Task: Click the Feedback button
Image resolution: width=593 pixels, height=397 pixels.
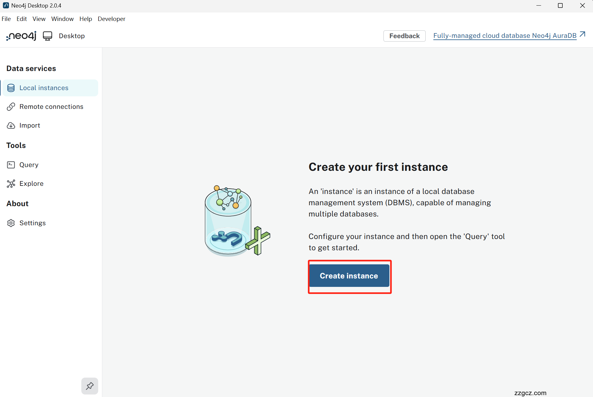Action: (x=404, y=36)
